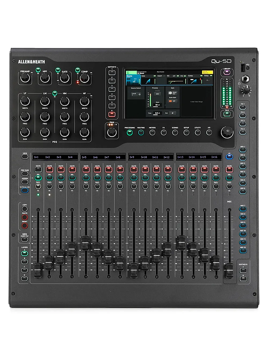Adjust the headphone volume knob
268x360 pixels.
click(x=246, y=90)
